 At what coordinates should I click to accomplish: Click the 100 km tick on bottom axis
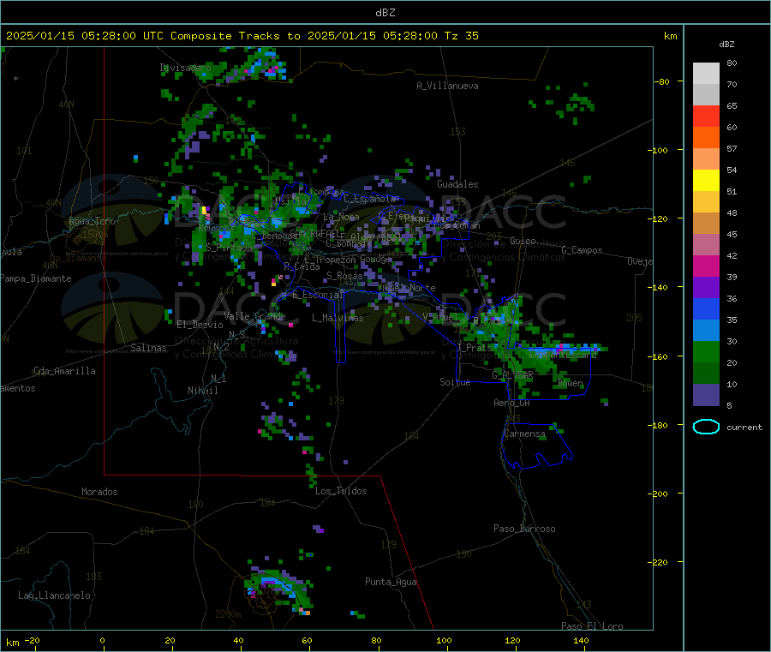tap(444, 641)
